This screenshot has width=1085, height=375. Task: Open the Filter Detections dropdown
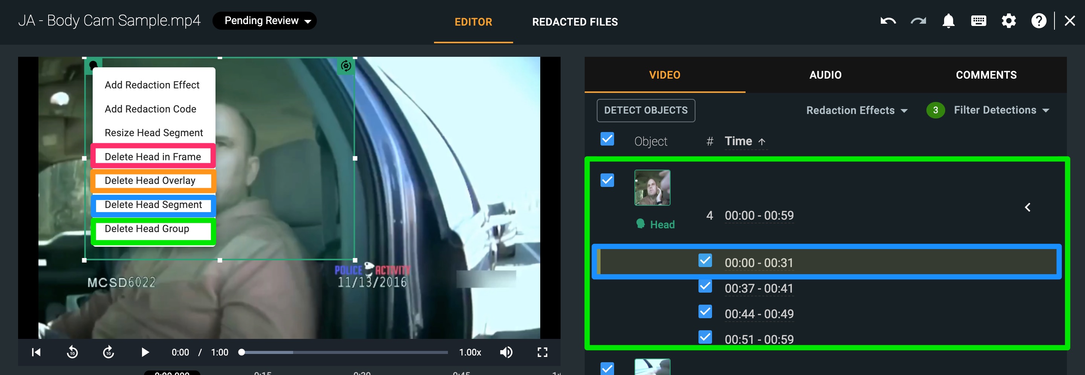point(1001,110)
